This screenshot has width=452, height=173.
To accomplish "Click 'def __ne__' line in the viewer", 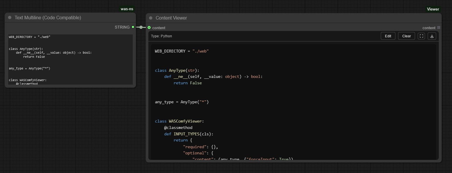I will pos(213,77).
